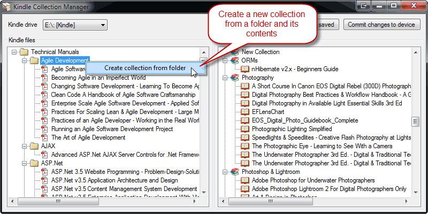The width and height of the screenshot is (428, 214).
Task: Click PDF icon beside Changing Software Development
Action: click(44, 86)
